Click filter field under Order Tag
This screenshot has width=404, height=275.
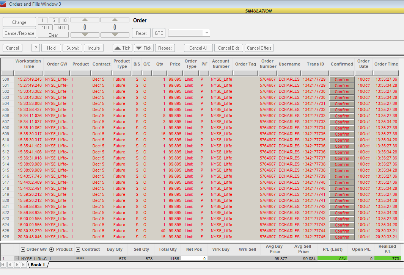(245, 73)
